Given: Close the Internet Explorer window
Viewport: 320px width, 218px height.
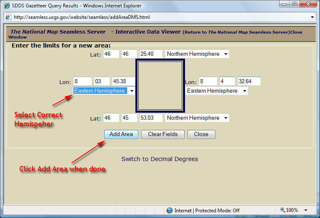Looking at the screenshot, I should point(308,4).
